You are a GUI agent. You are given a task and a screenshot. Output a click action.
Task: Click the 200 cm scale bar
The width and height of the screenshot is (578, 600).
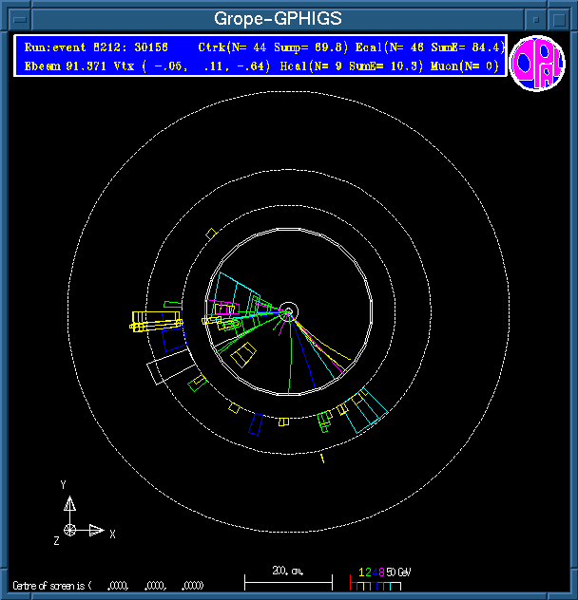point(288,578)
